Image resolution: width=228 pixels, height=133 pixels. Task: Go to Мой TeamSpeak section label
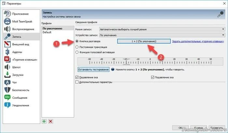click(x=22, y=22)
